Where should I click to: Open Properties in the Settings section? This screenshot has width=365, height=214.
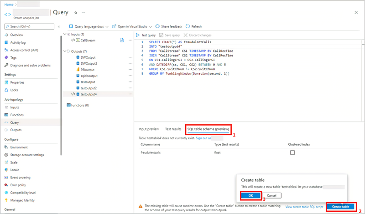pyautogui.click(x=17, y=82)
